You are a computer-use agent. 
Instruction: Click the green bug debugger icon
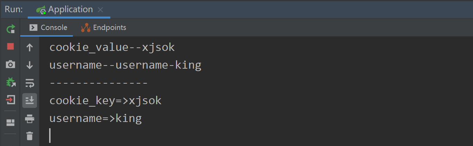[x=11, y=83]
